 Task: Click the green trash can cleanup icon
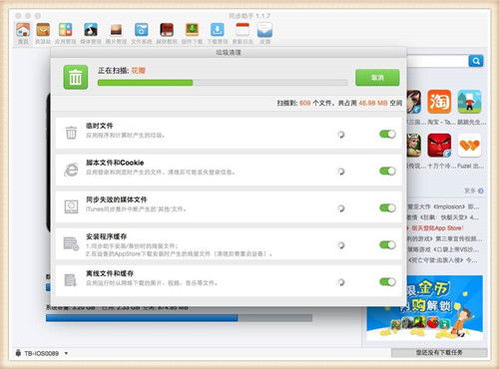(x=76, y=77)
